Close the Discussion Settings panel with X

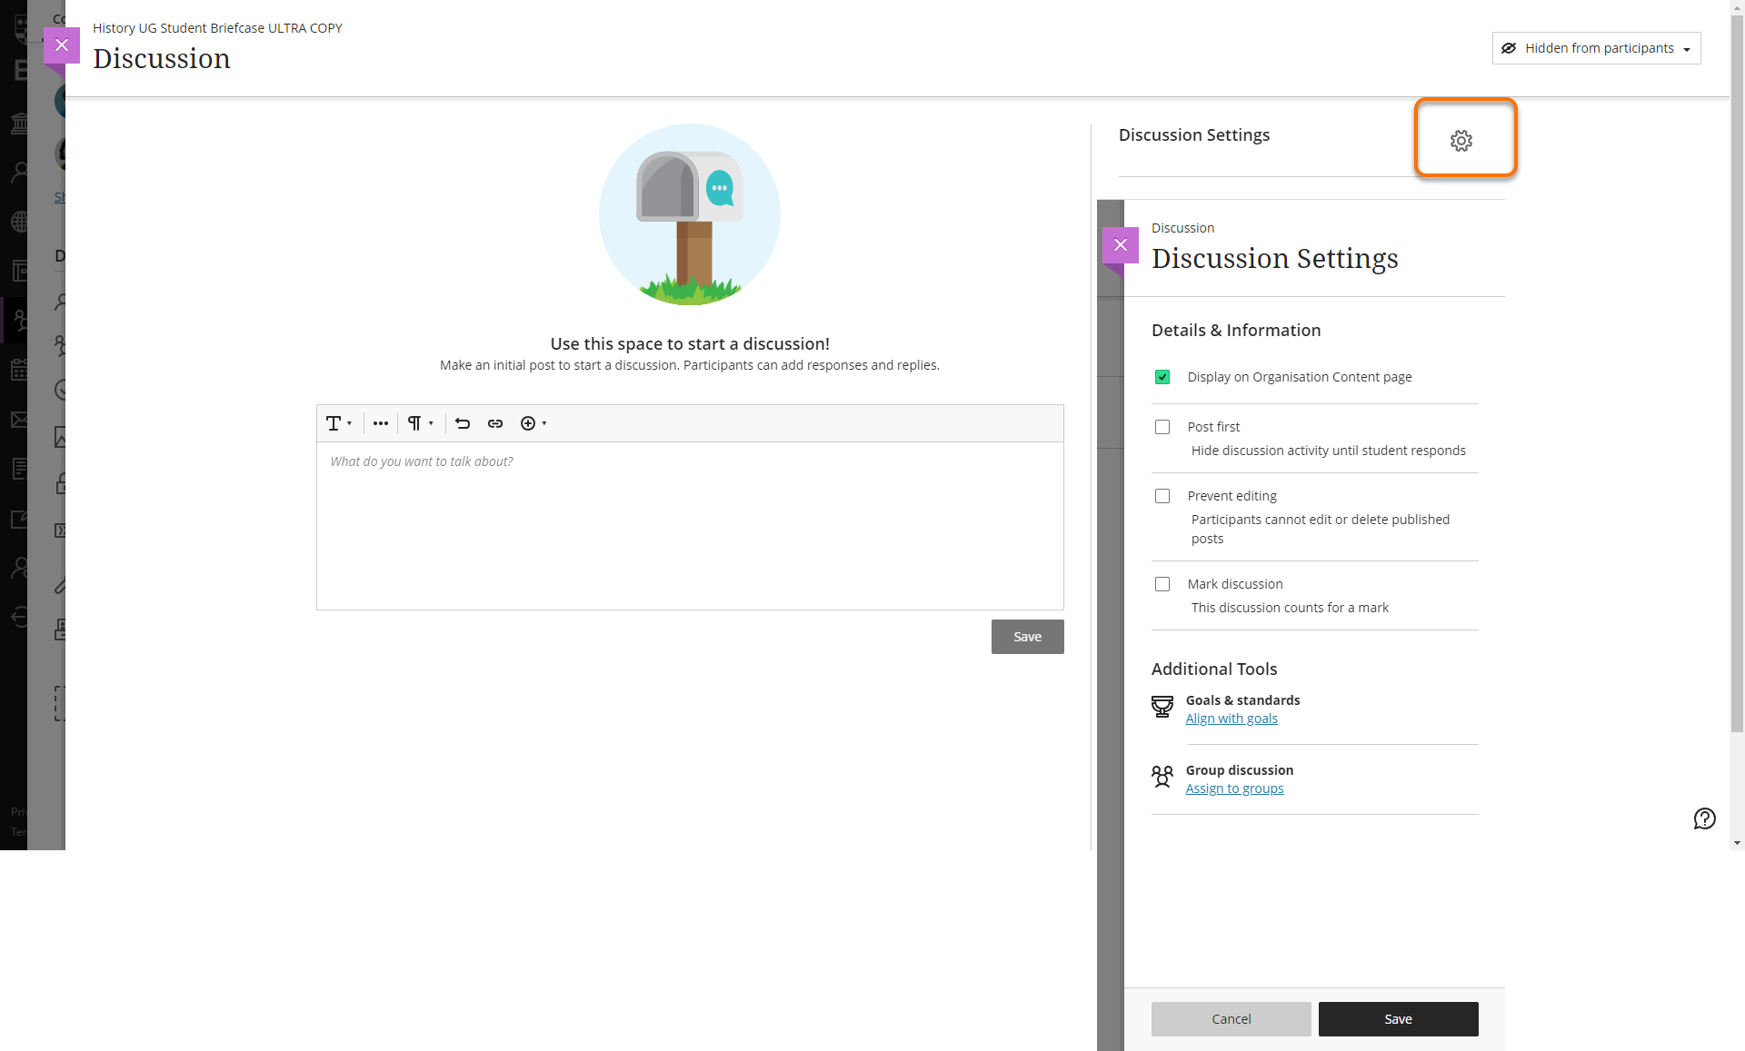pos(1120,245)
